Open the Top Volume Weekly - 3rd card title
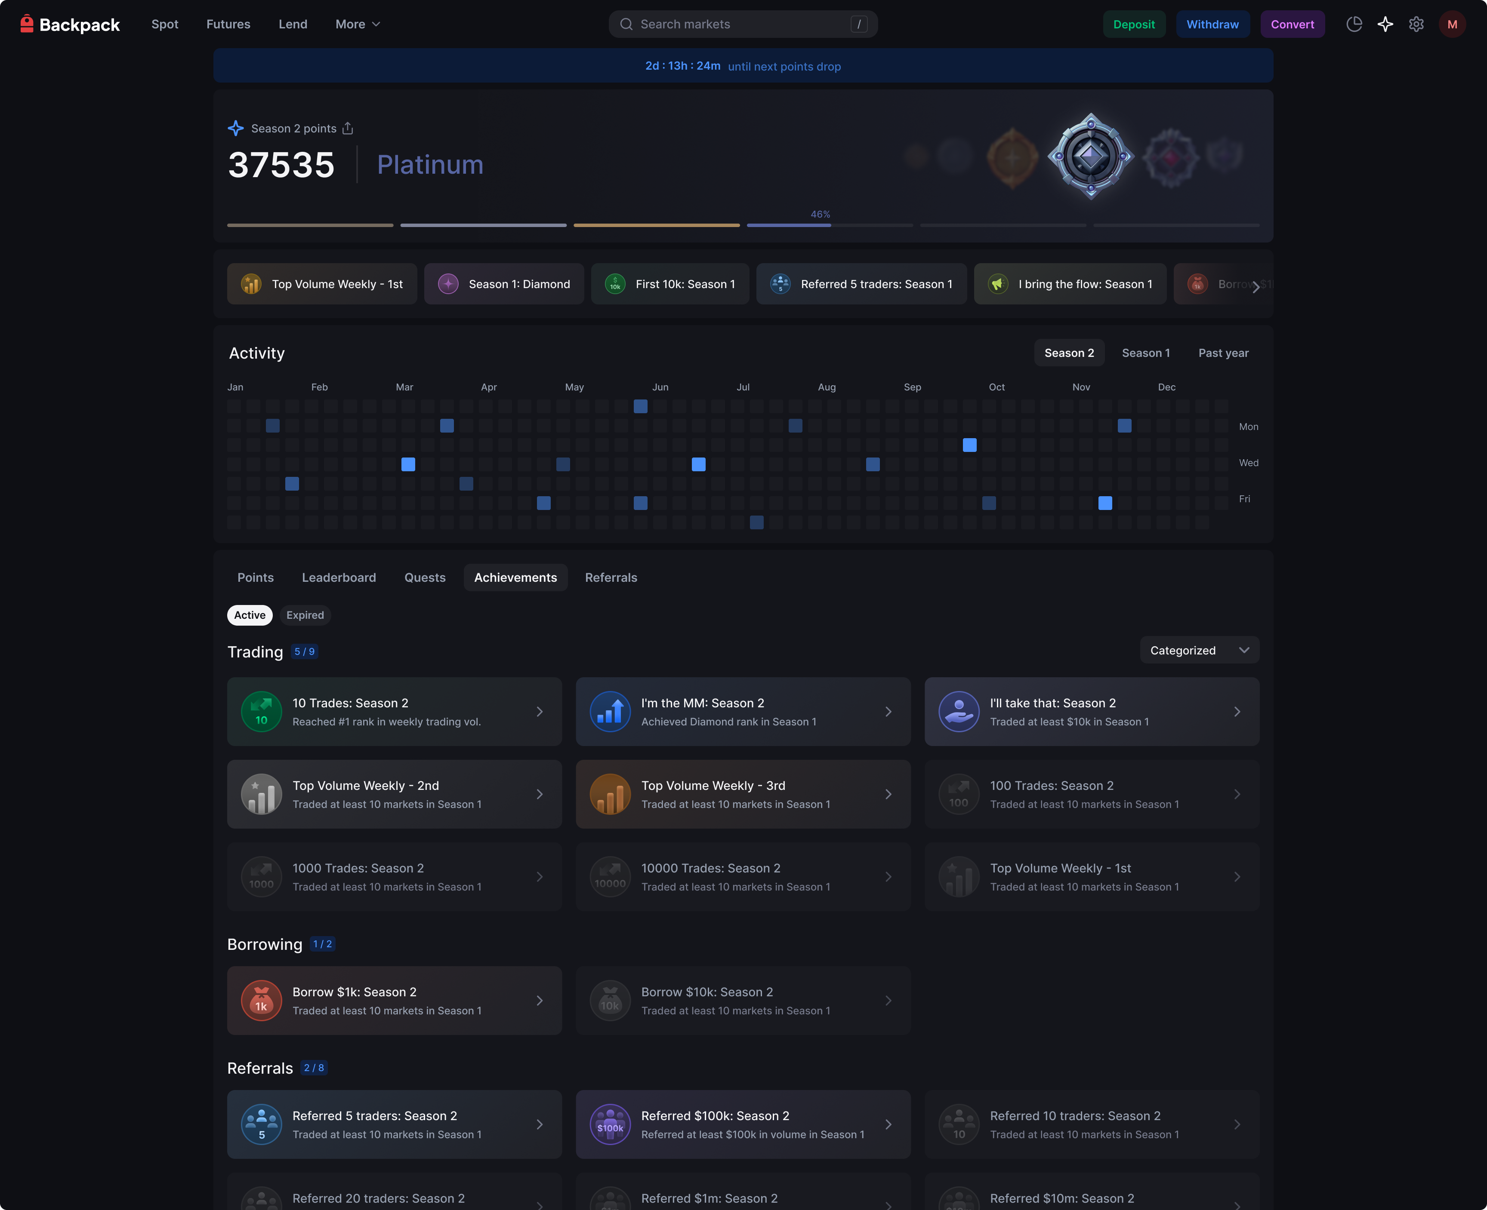Screen dimensions: 1487x1210 coord(713,786)
